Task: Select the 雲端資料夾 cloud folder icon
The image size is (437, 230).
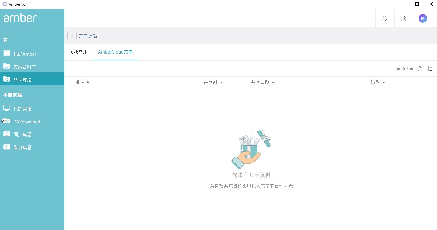Action: (7, 66)
